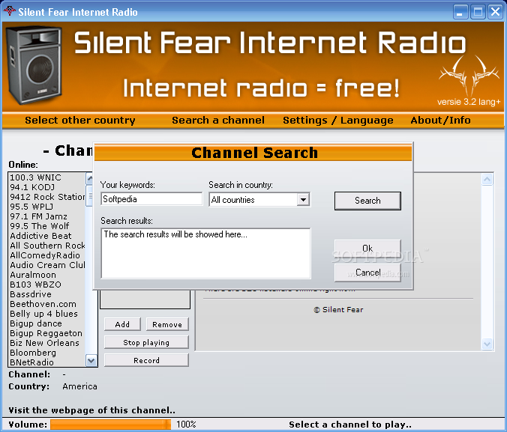Click the Silent Fear tribal emblem logo

pos(469,75)
